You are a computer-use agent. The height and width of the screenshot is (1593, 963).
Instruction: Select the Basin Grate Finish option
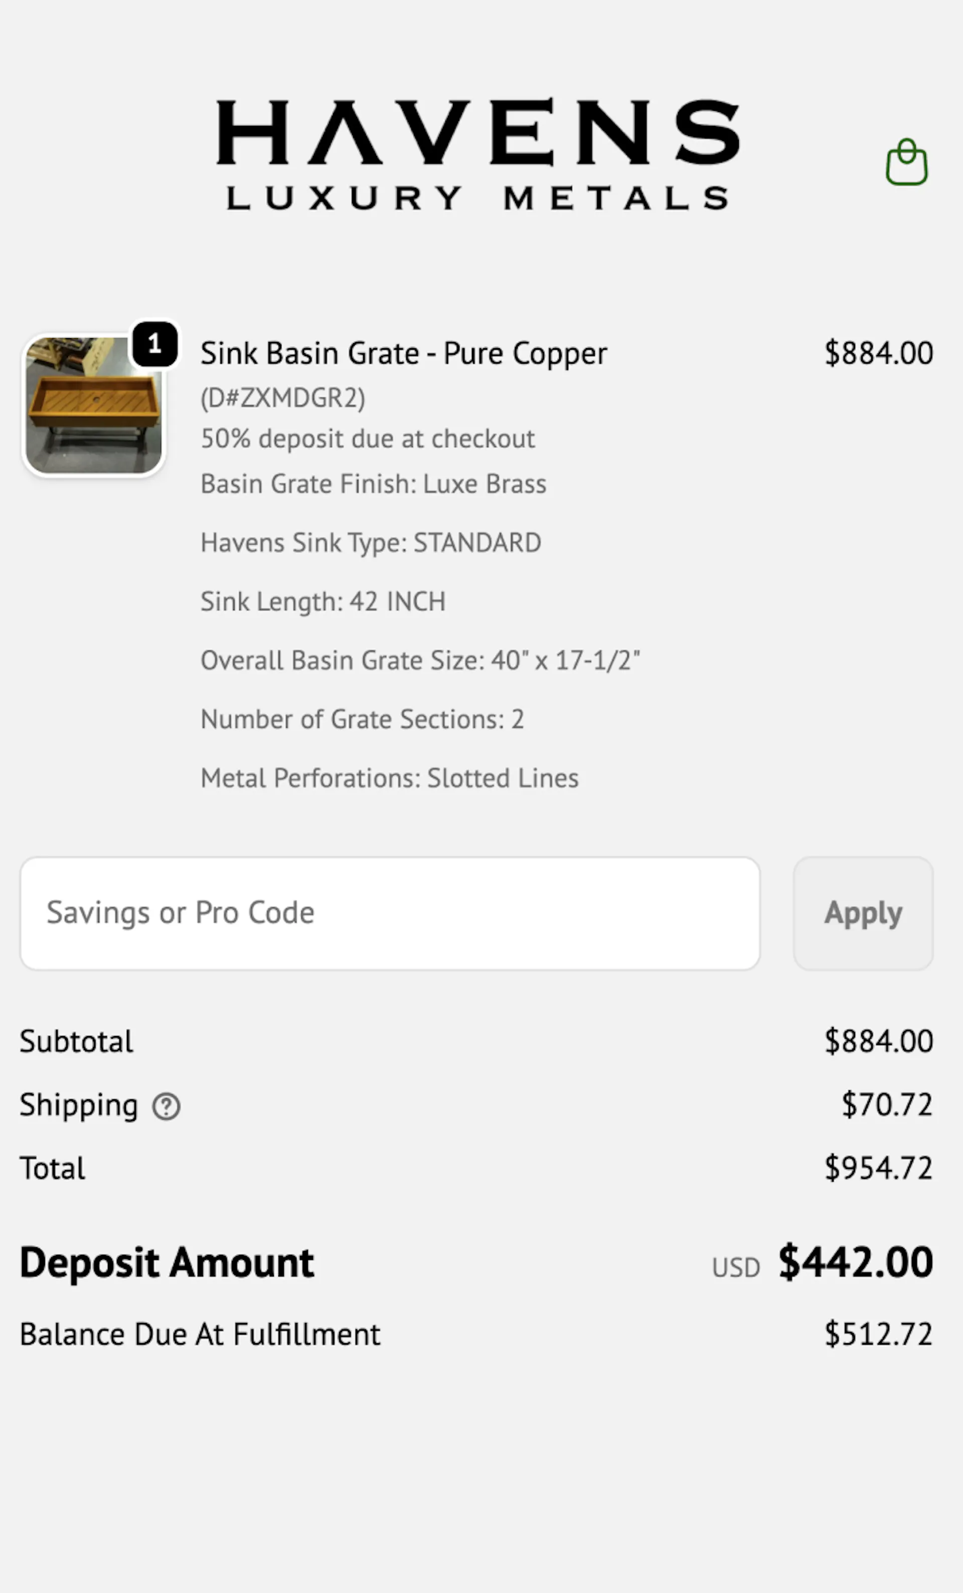coord(373,483)
